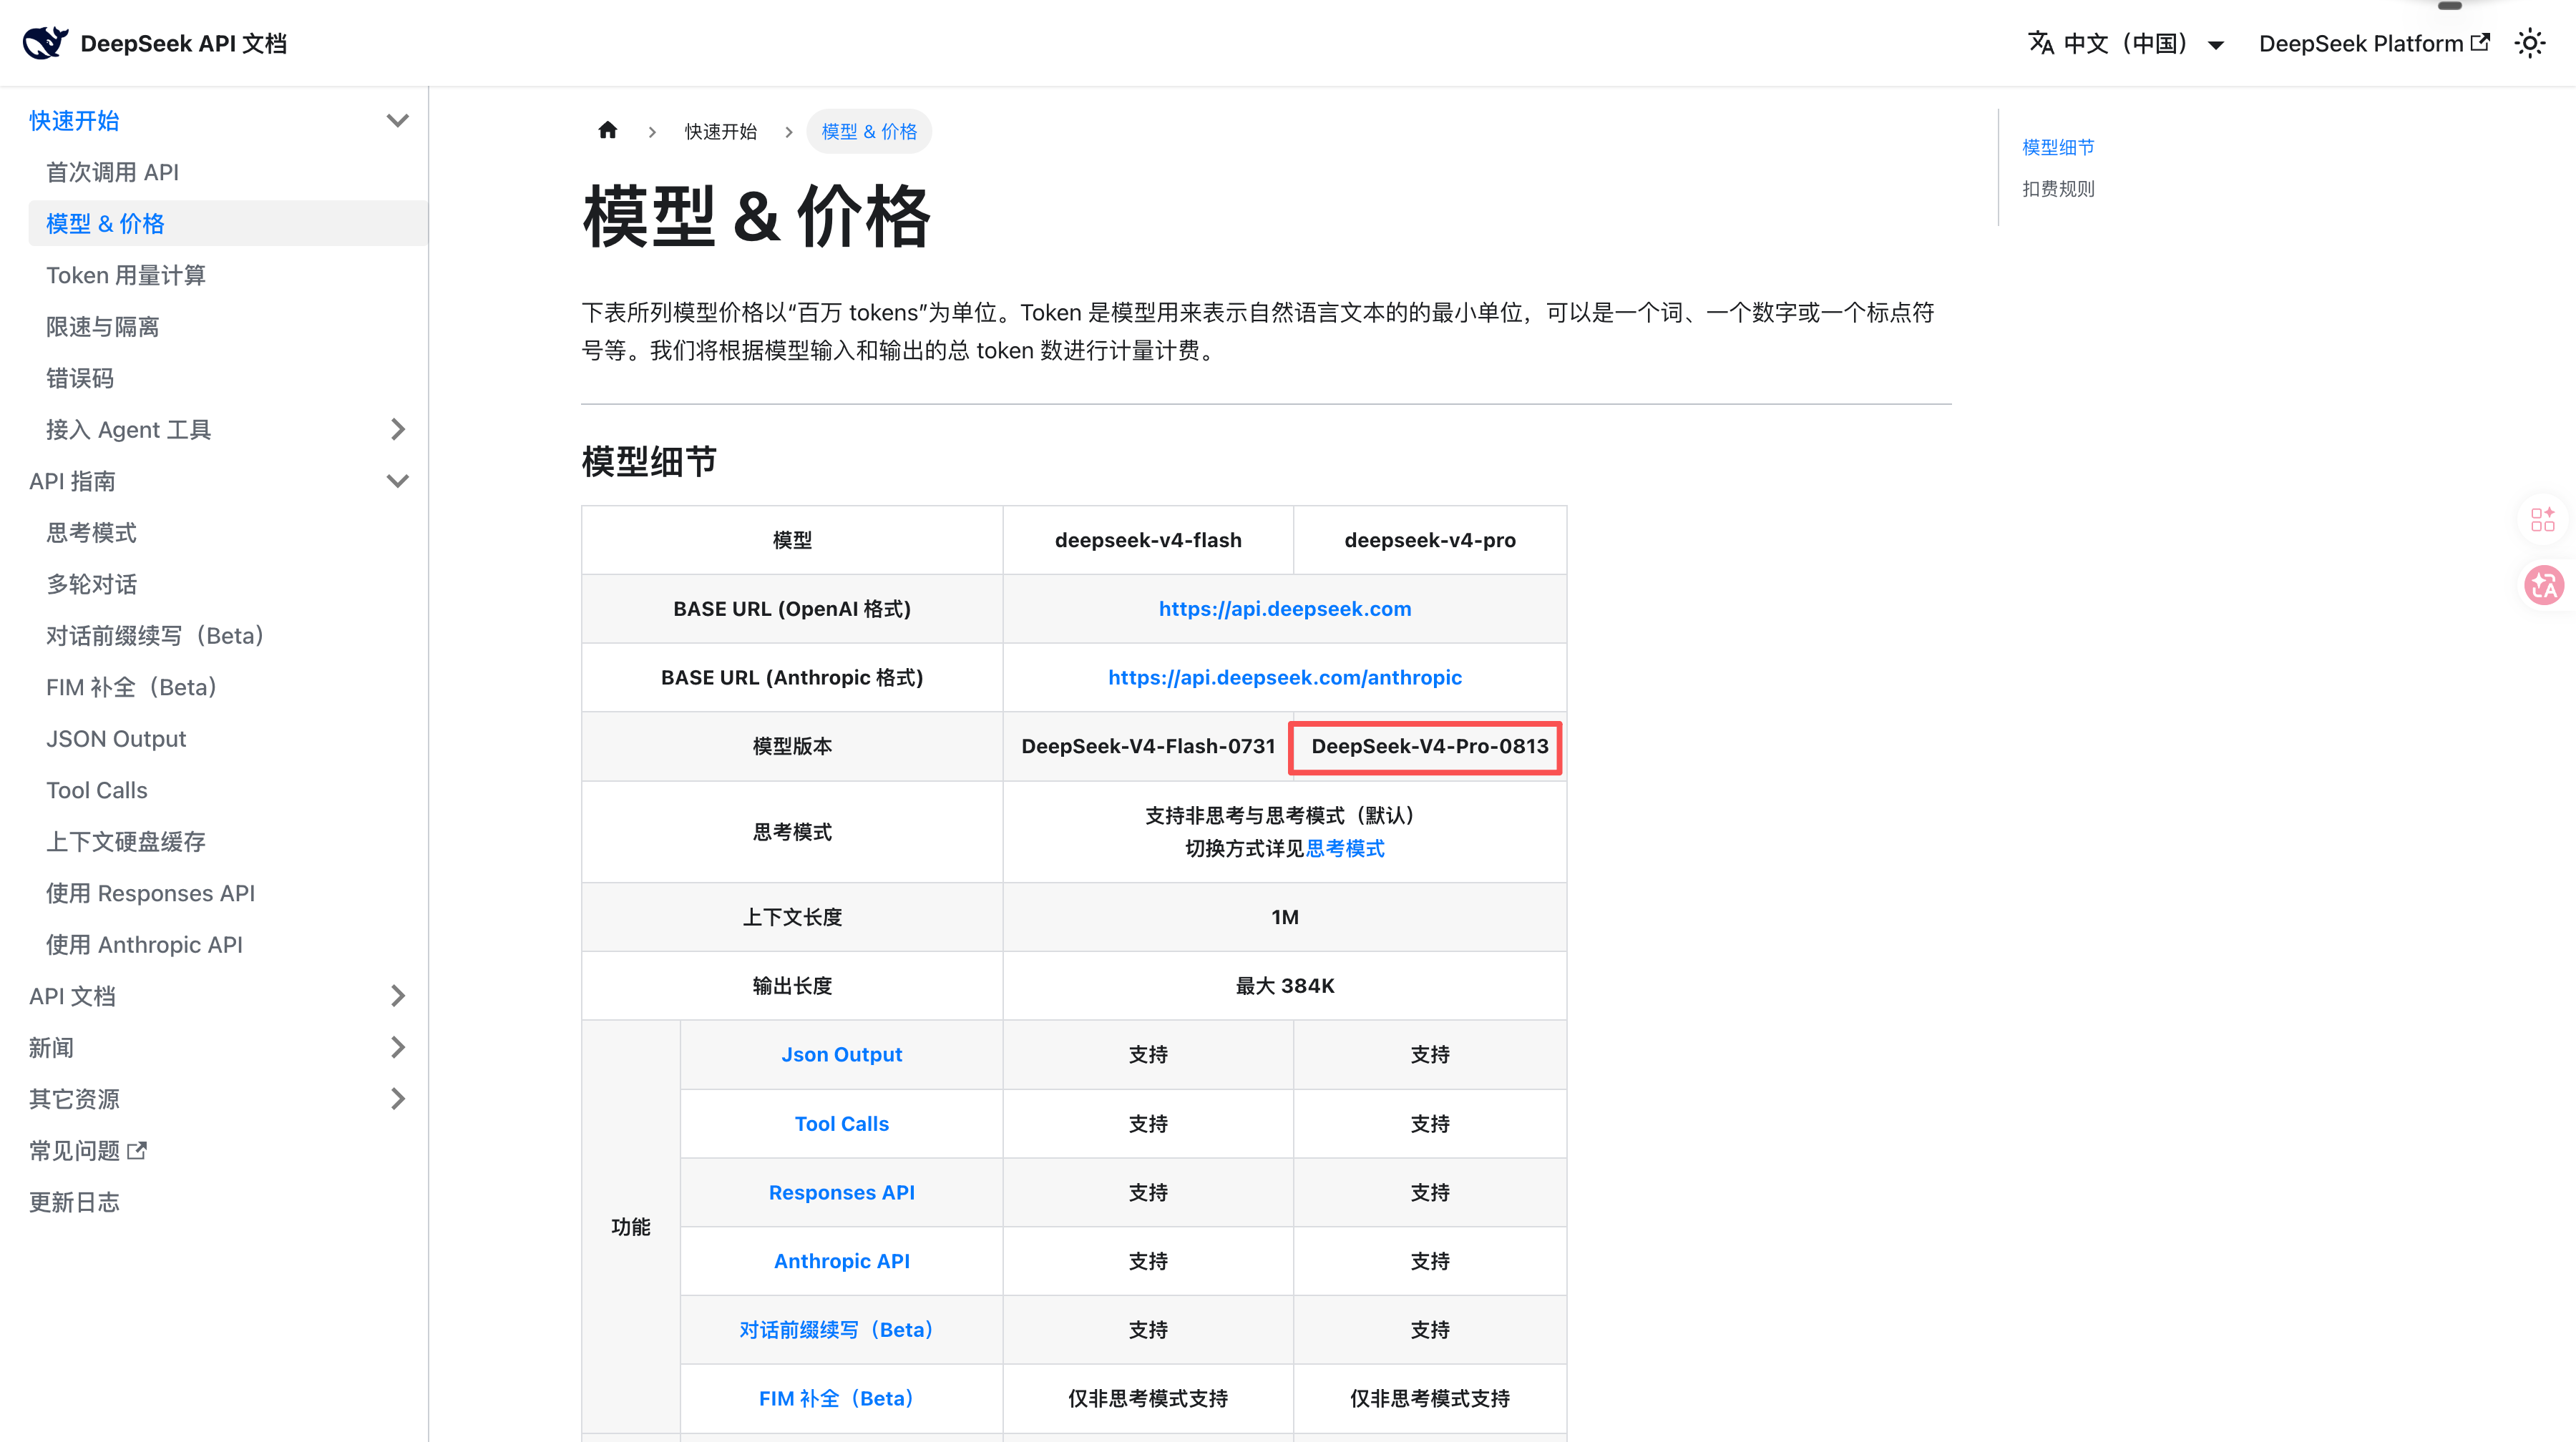Open the Json Output table link
The image size is (2576, 1442).
tap(842, 1054)
